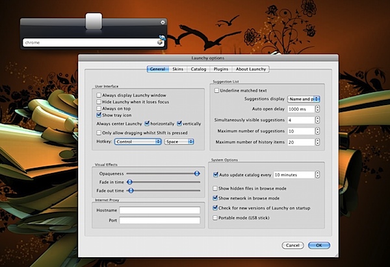390x267 pixels.
Task: Switch to the Plugins tab
Action: click(x=221, y=69)
